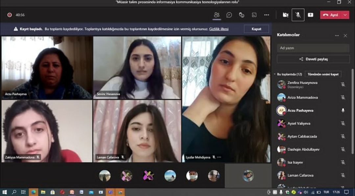Turn on the camera

285,15
